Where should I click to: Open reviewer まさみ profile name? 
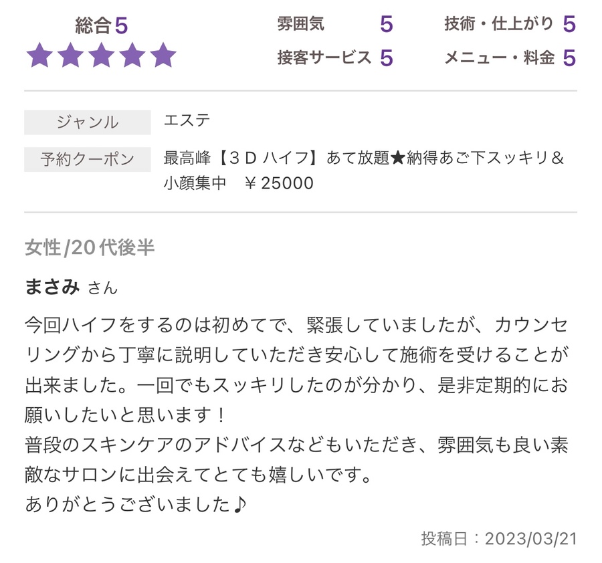pyautogui.click(x=52, y=287)
